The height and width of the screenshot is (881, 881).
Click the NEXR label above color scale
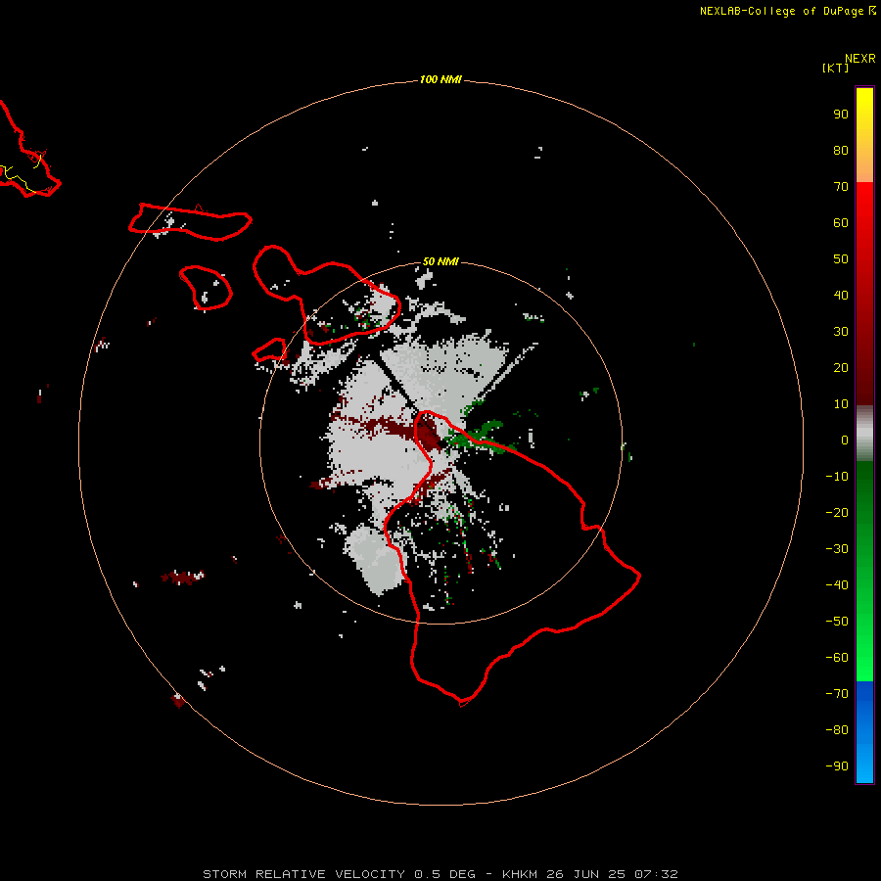tap(860, 59)
